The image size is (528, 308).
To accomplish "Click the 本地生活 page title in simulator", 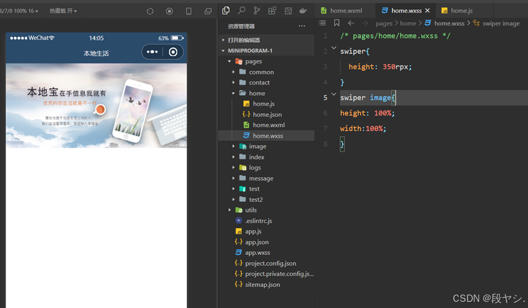I will click(96, 53).
